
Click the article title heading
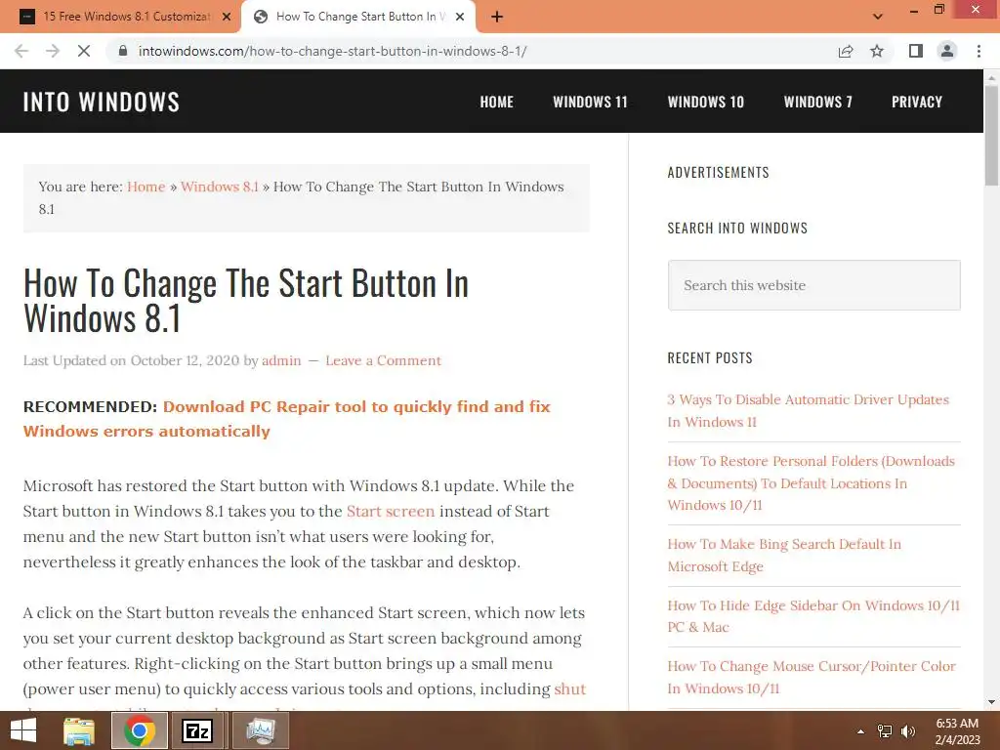246,301
